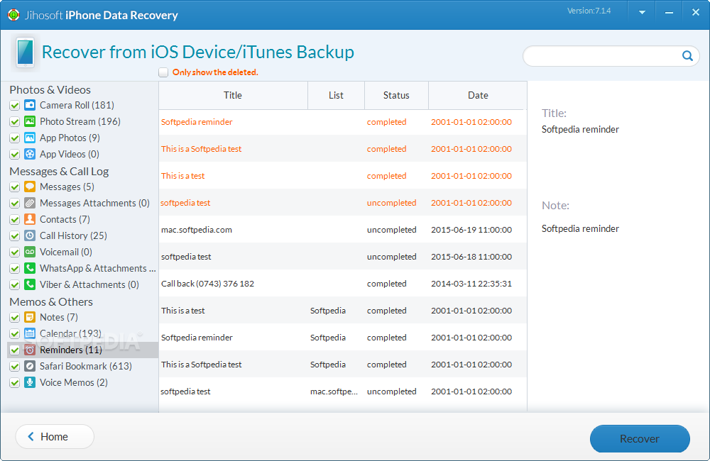Enable 'Only show the deleted' checkbox
This screenshot has height=461, width=710.
tap(163, 72)
